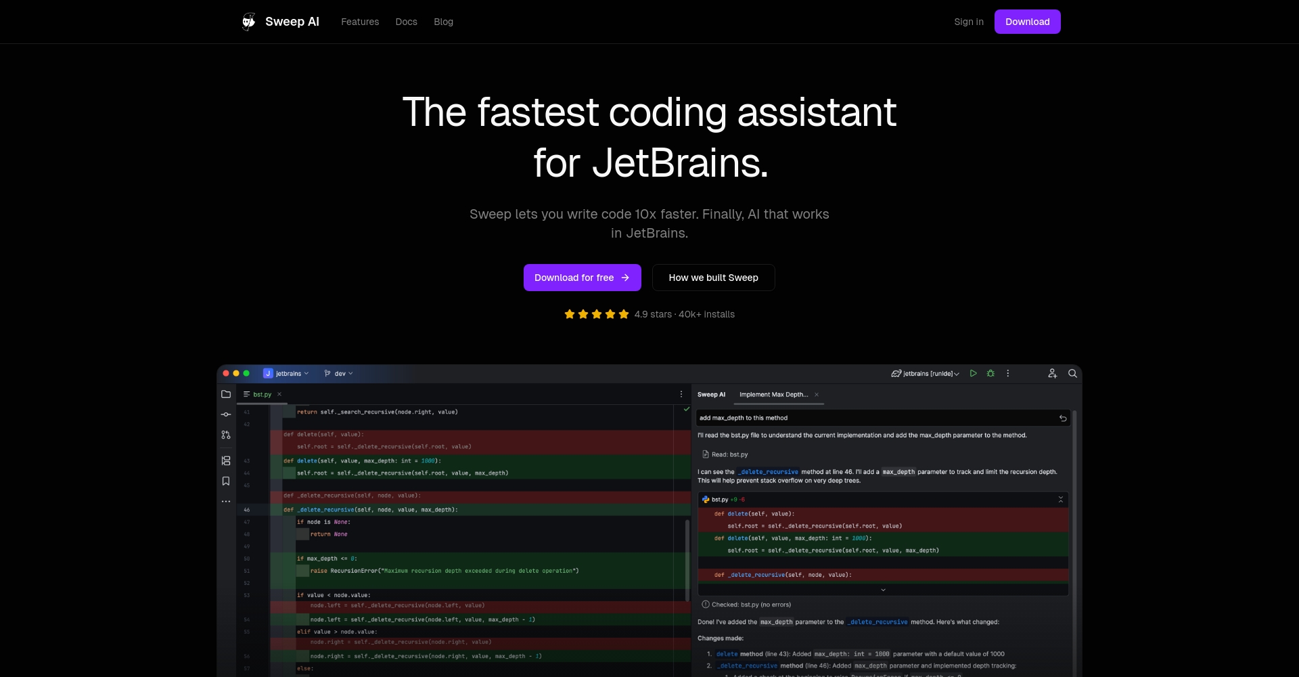Open the editor tab options menu

tap(681, 394)
